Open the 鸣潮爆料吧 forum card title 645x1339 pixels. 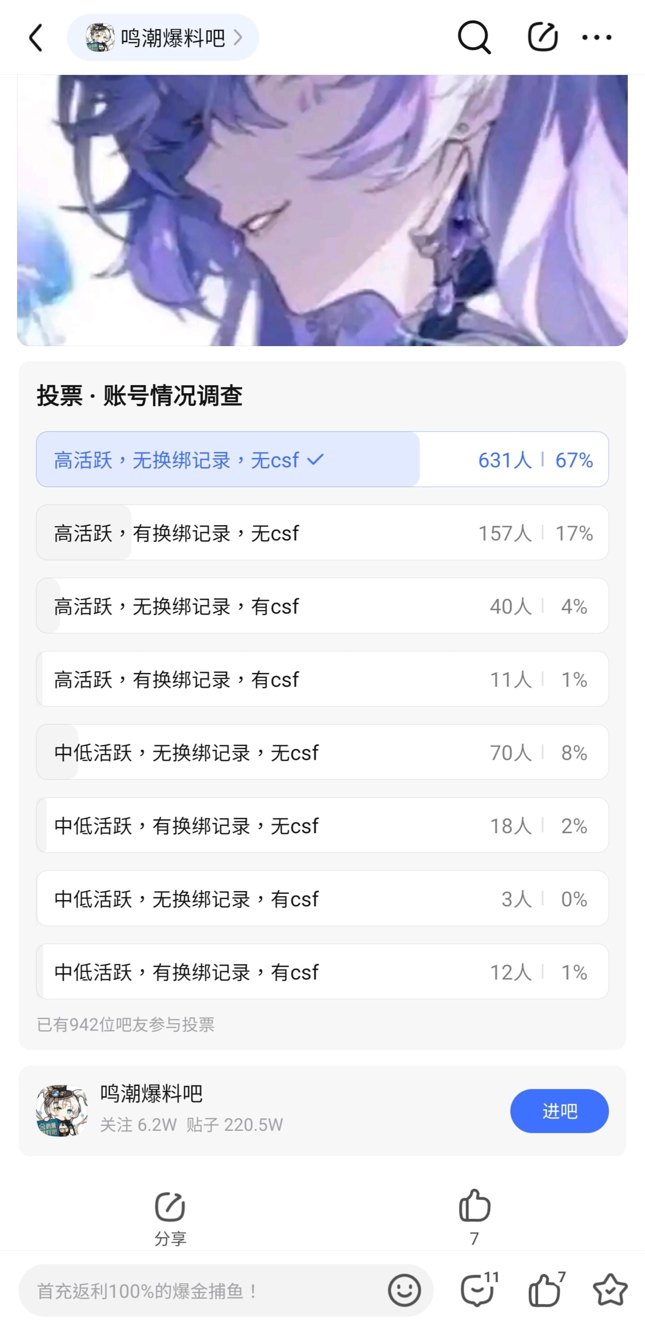151,1093
